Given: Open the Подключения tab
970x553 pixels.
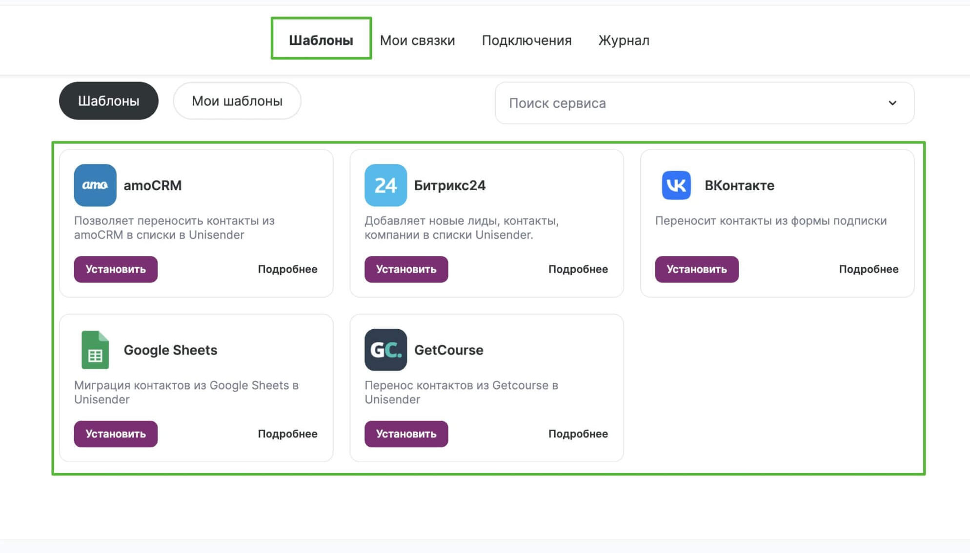Looking at the screenshot, I should (526, 40).
